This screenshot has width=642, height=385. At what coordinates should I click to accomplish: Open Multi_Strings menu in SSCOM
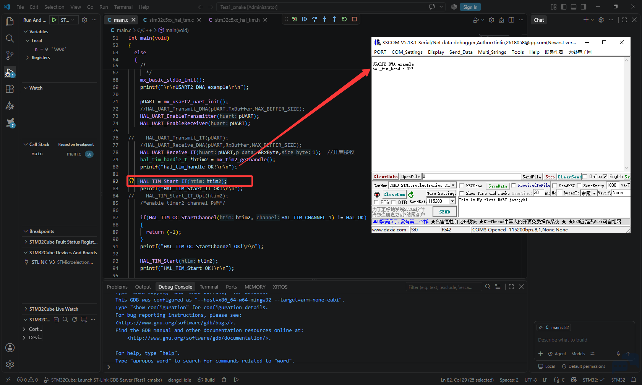492,52
